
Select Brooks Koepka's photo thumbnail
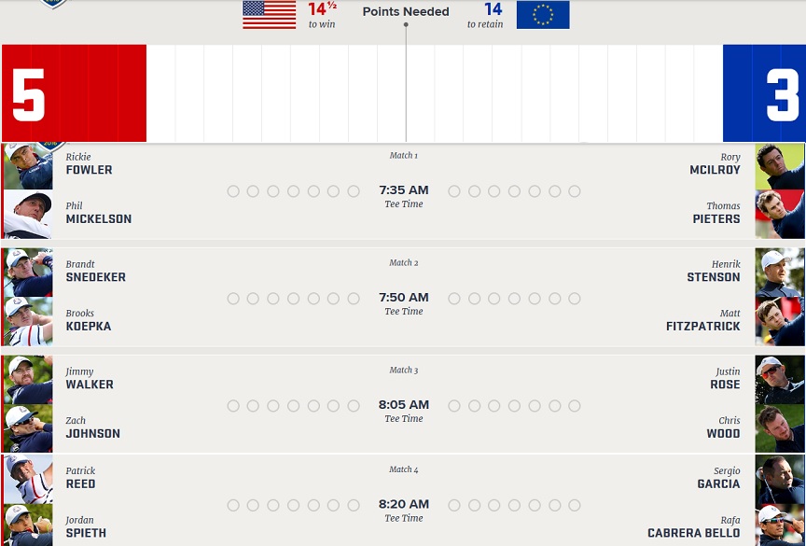click(x=28, y=322)
